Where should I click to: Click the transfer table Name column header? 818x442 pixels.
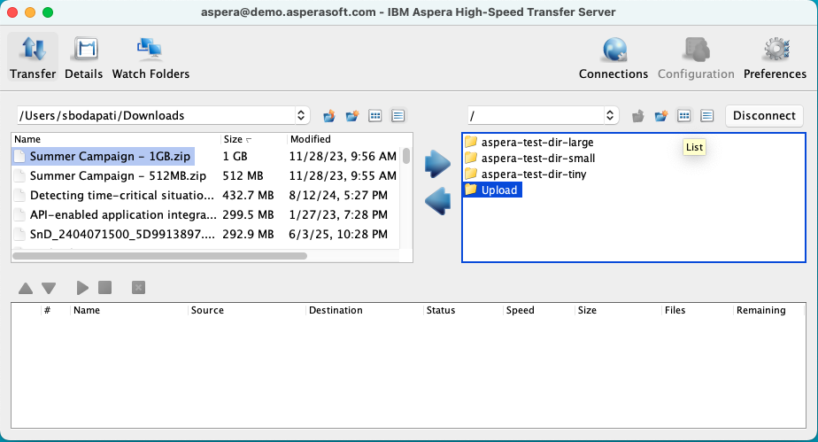click(129, 310)
